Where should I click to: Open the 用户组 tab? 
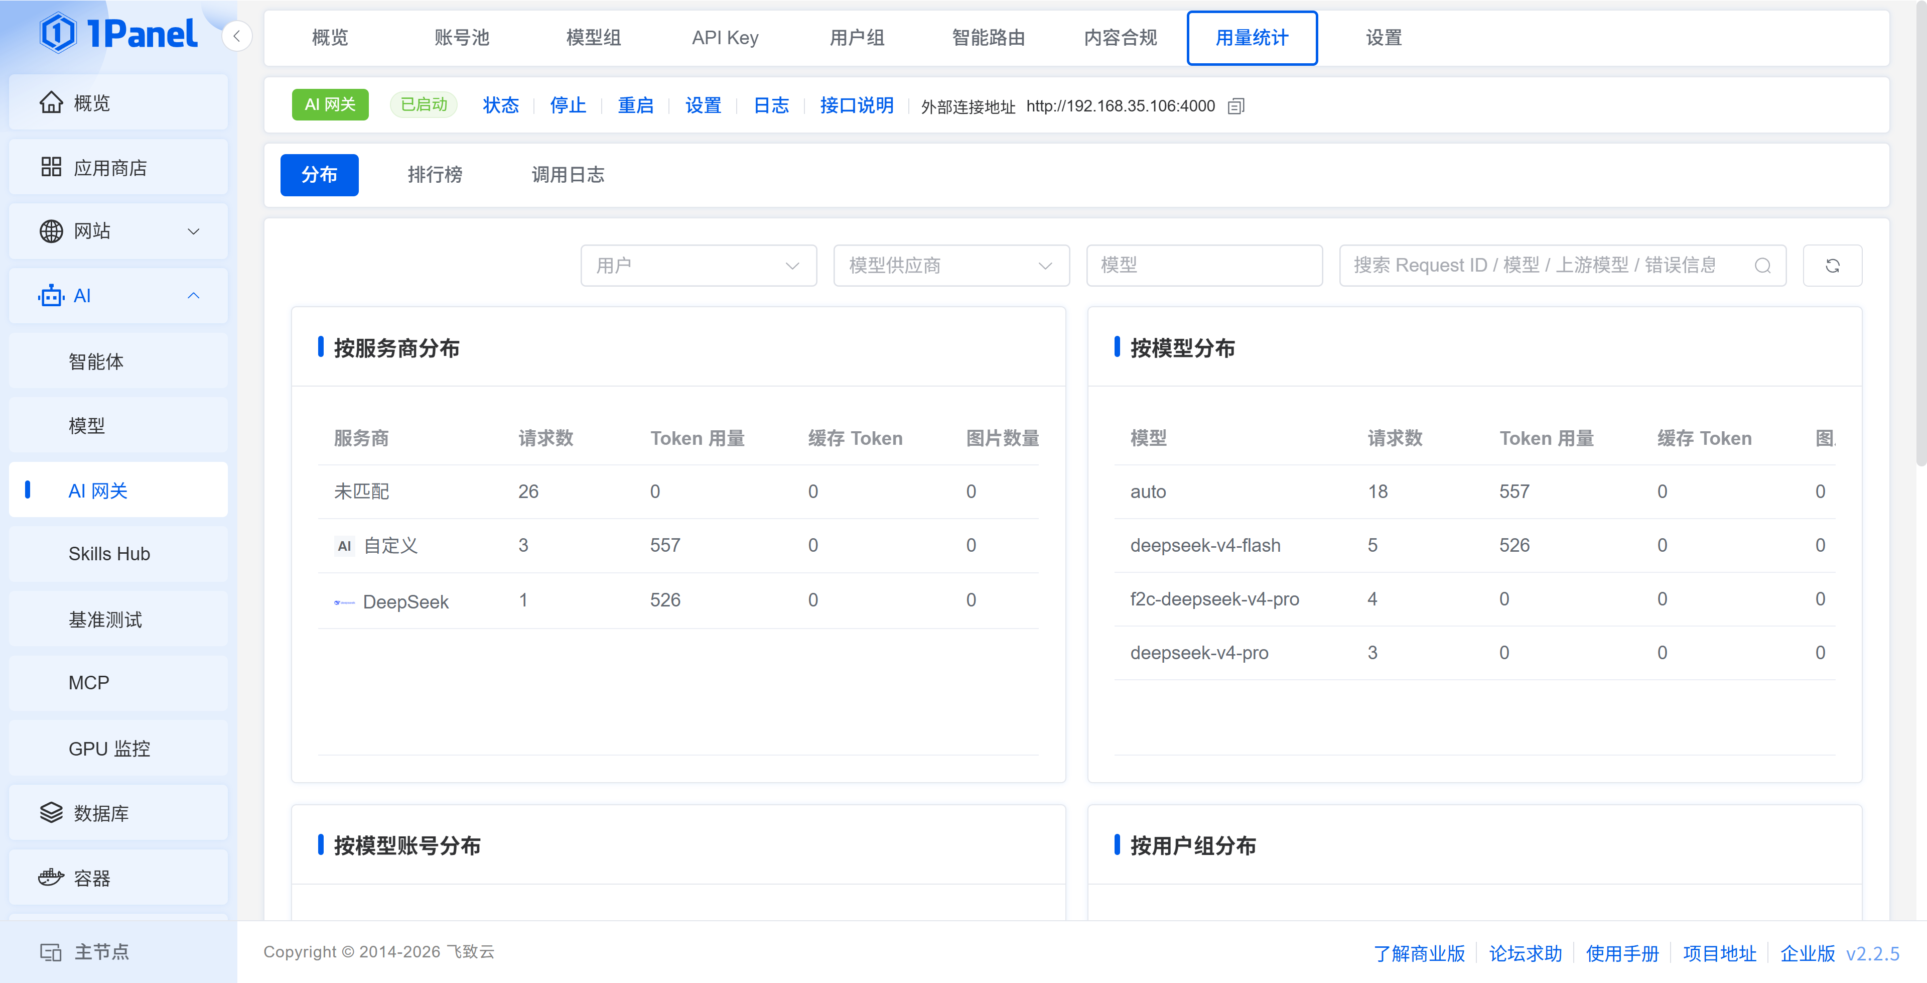857,38
